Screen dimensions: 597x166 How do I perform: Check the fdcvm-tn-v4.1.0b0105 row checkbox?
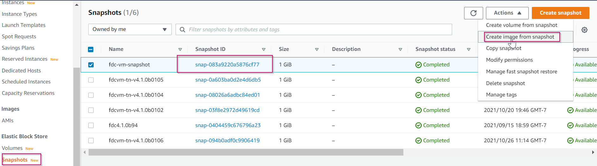91,80
